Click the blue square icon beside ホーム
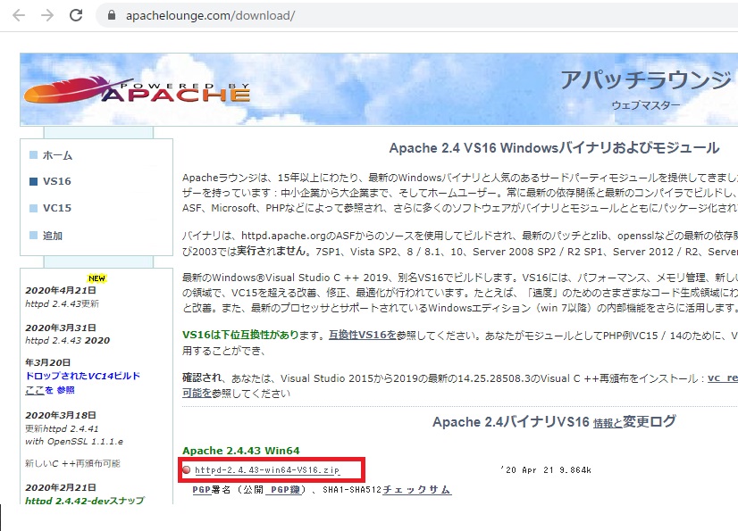Viewport: 738px width, 531px height. coord(34,153)
